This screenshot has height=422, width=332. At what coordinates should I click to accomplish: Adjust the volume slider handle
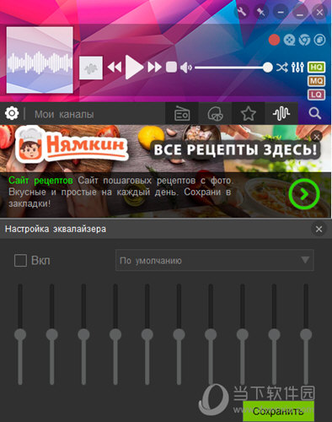268,68
